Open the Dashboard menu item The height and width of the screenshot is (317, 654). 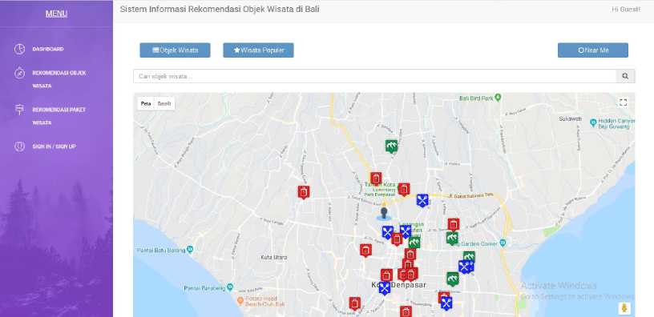(x=48, y=49)
